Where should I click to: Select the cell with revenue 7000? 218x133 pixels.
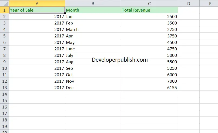[149, 81]
